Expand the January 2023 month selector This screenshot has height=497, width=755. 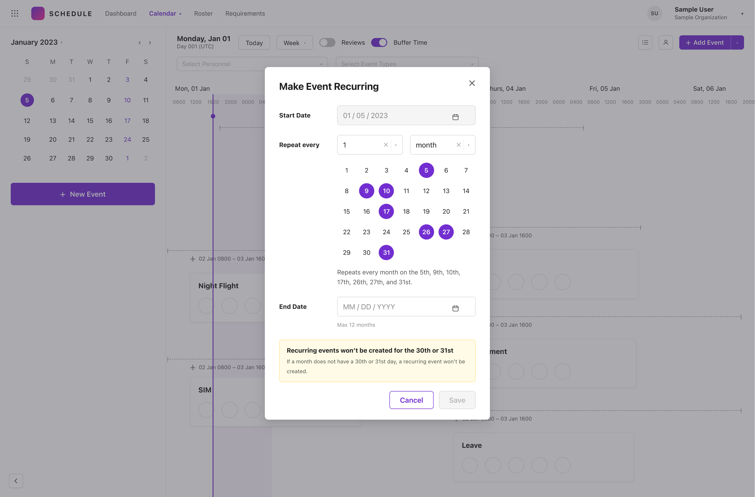(37, 42)
